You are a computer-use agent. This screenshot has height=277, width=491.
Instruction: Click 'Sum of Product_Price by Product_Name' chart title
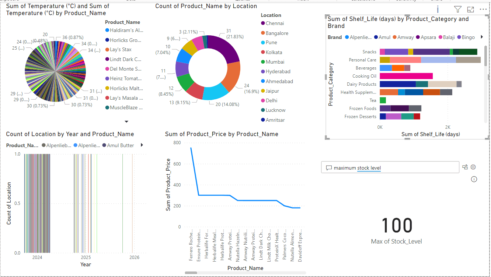[x=222, y=134]
